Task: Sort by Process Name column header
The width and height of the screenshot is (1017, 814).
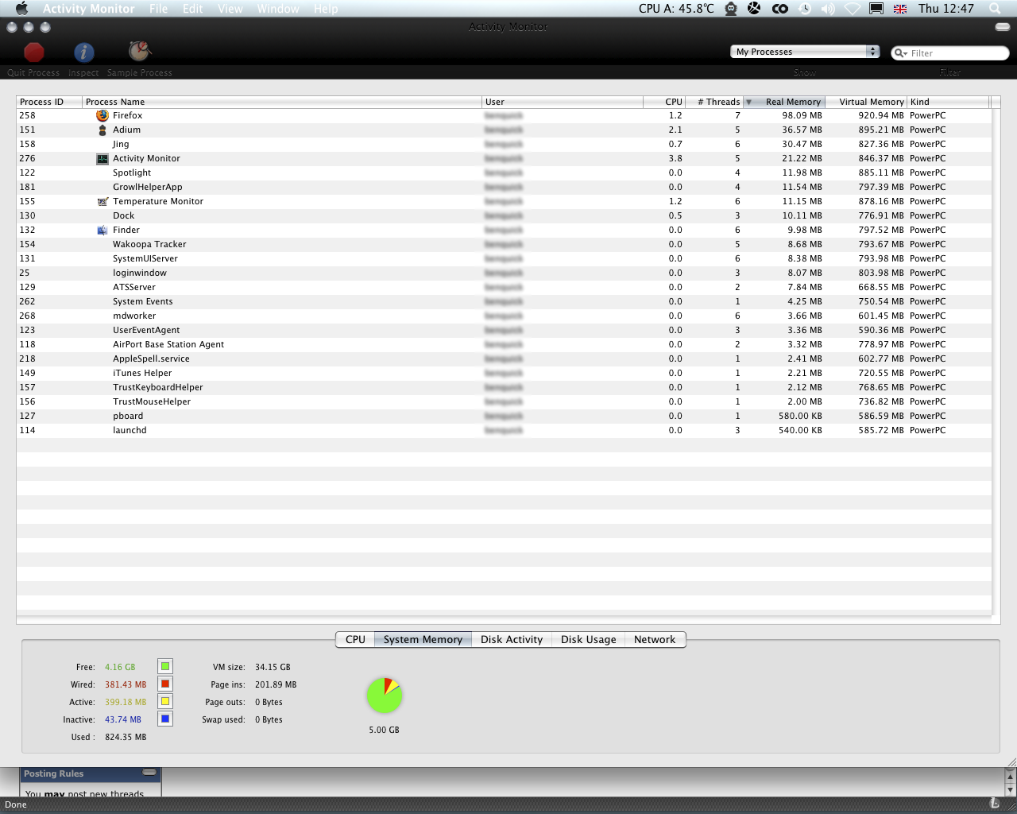Action: coord(282,102)
